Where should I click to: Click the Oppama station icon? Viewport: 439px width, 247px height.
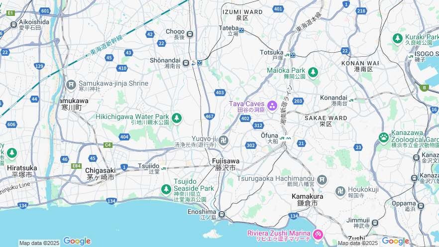pyautogui.click(x=421, y=206)
